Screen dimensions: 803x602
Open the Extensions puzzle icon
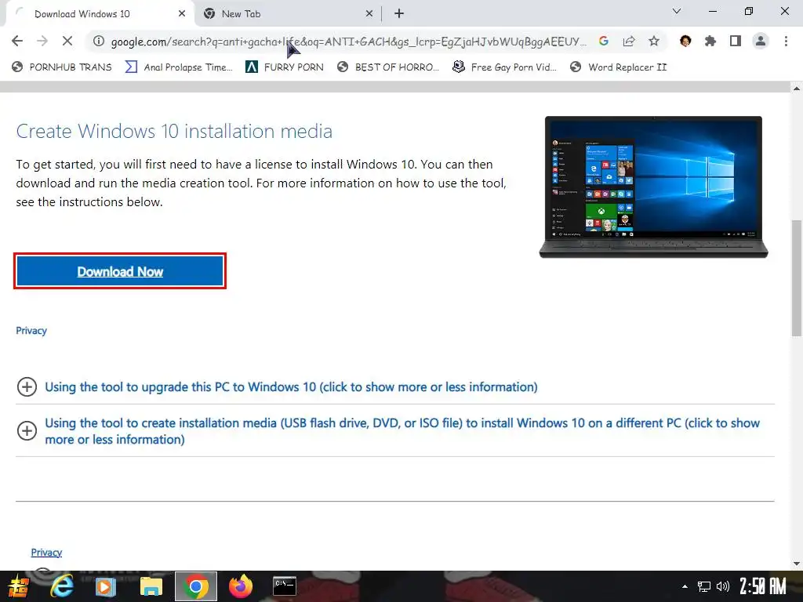coord(710,41)
